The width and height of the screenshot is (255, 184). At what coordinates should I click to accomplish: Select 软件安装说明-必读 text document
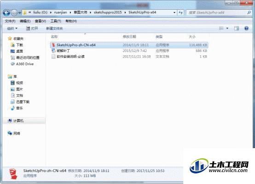70,57
